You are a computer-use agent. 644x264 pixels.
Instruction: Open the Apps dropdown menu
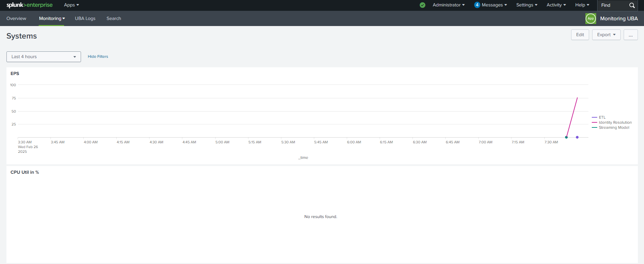coord(72,5)
